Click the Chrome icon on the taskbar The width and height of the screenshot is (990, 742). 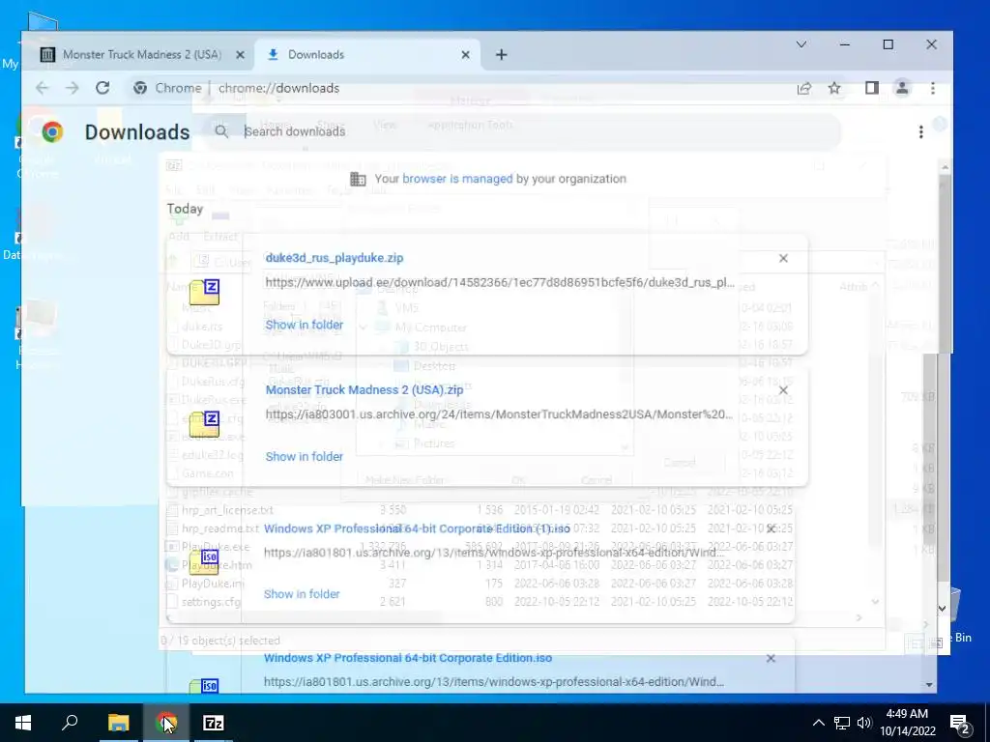pyautogui.click(x=166, y=723)
